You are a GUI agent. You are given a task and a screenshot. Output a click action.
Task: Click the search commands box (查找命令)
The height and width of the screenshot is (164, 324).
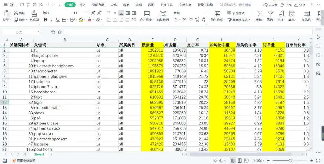point(235,5)
